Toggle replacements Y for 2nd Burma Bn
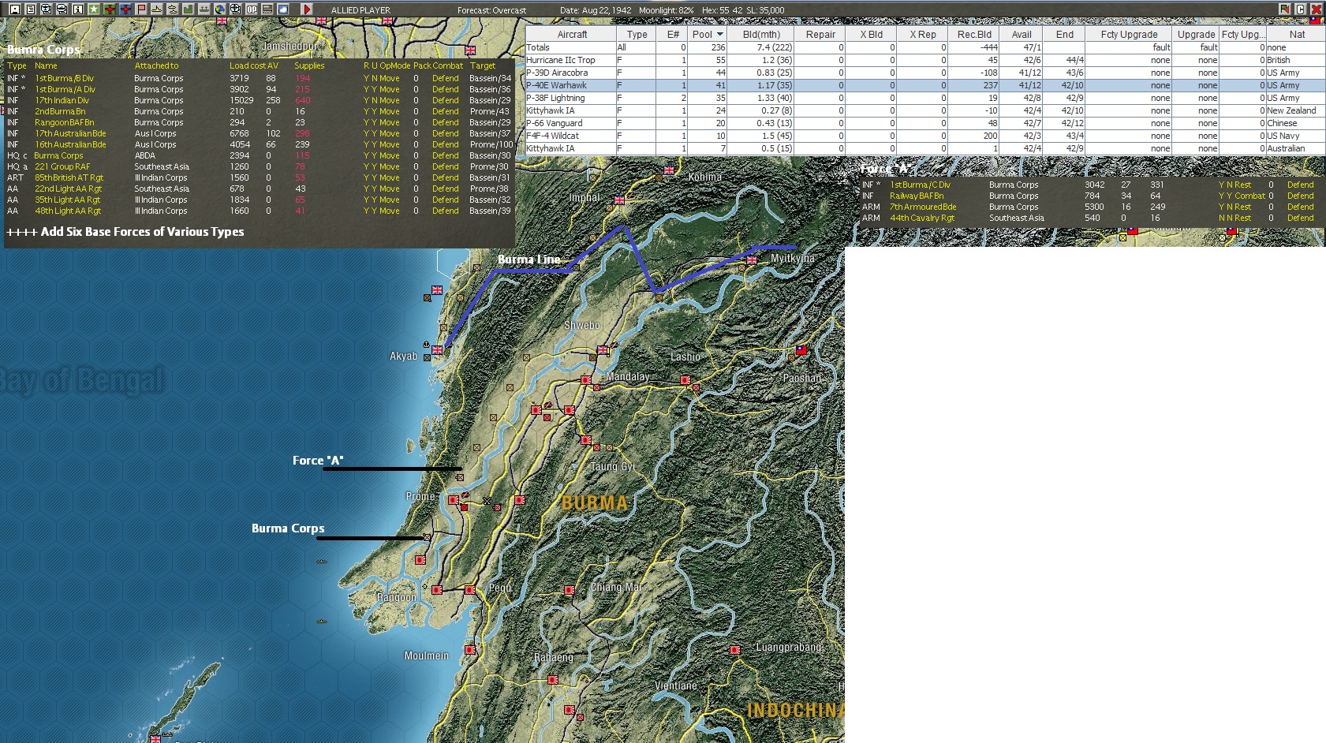The height and width of the screenshot is (743, 1326). pos(366,111)
